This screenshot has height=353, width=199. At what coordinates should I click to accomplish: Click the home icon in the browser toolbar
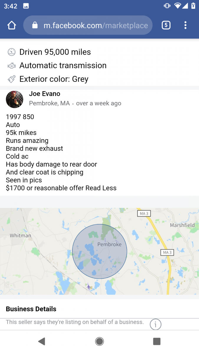click(x=11, y=25)
